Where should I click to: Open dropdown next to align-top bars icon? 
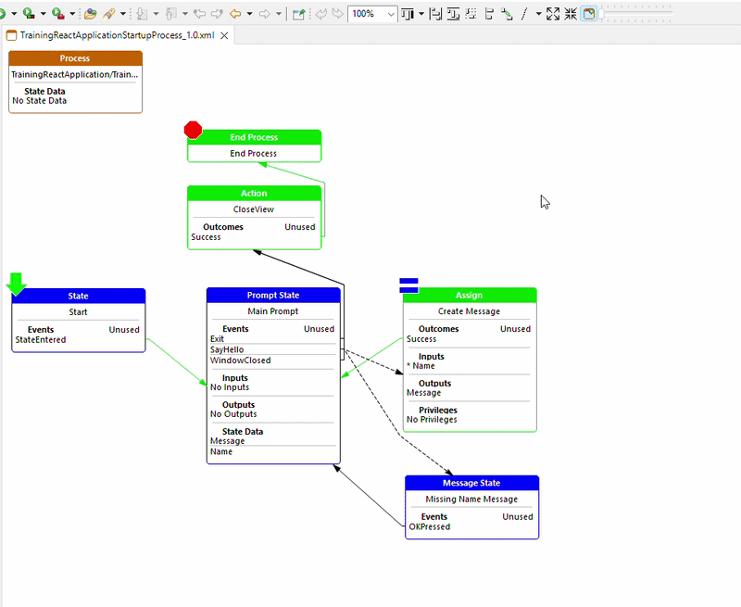pos(421,14)
